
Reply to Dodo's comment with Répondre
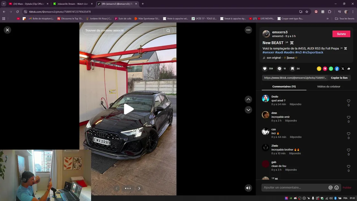[x=295, y=104]
